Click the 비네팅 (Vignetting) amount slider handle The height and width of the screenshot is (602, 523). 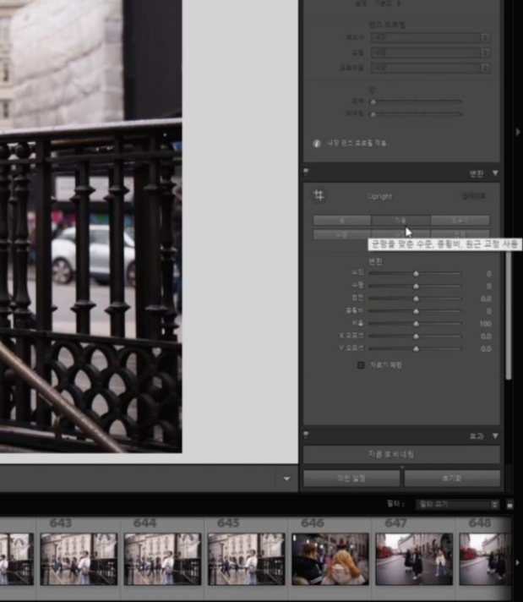click(373, 114)
